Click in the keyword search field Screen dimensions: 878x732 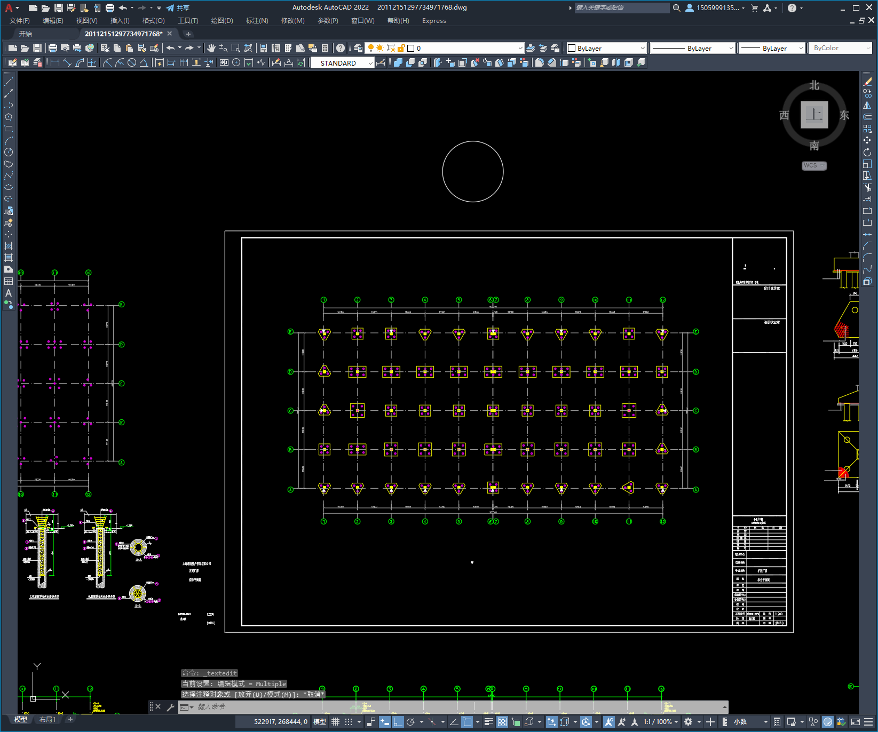[622, 7]
